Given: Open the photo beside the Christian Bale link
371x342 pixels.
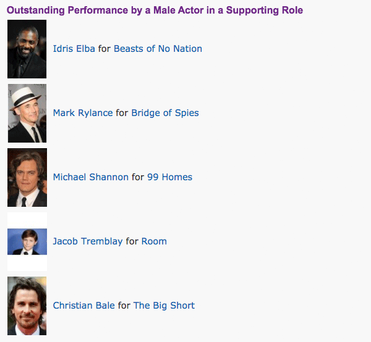Looking at the screenshot, I should (x=27, y=306).
